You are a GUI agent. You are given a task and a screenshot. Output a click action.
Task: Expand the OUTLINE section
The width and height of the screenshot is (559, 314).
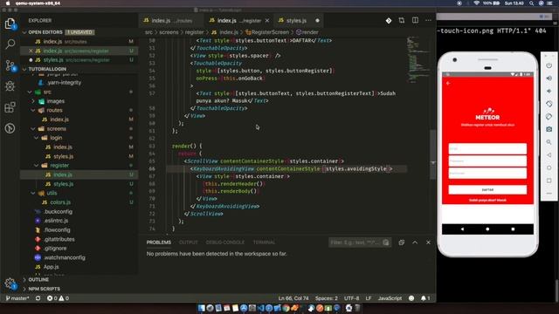(x=38, y=280)
